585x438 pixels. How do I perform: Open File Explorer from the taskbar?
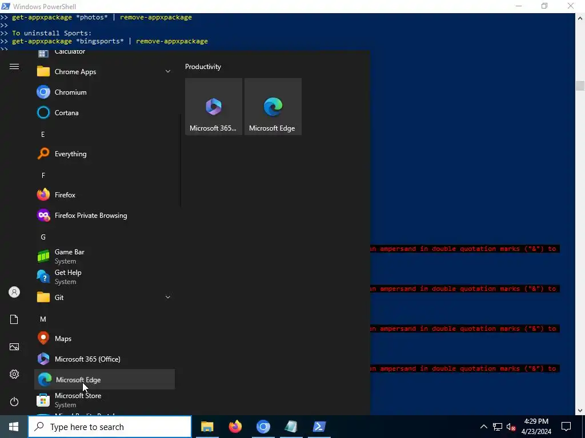[207, 427]
